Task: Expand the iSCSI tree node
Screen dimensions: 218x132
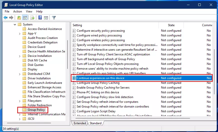Action: (19, 119)
